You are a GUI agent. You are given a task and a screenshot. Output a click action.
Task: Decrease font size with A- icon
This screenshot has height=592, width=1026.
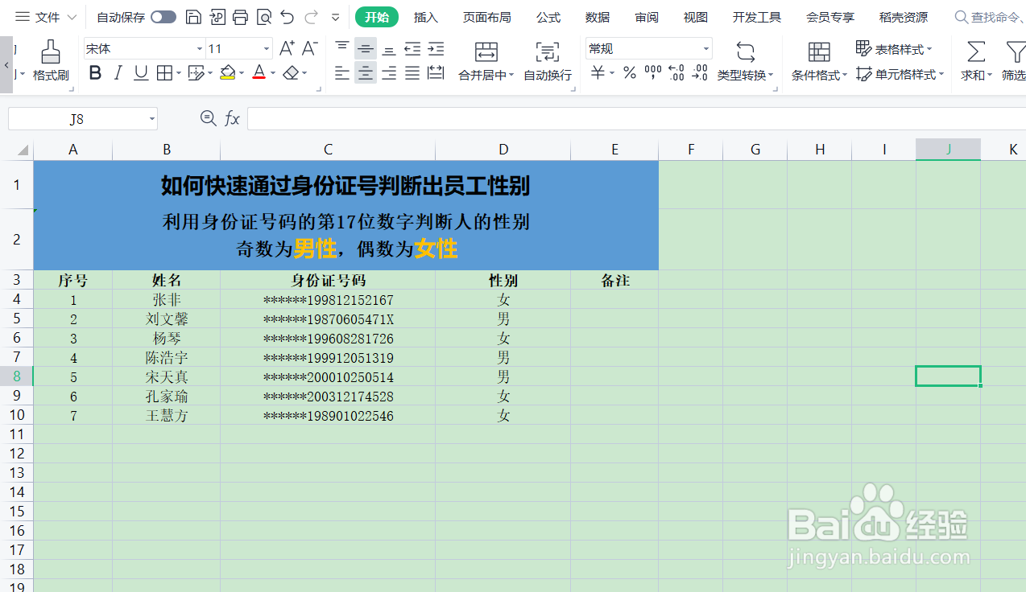pyautogui.click(x=310, y=49)
